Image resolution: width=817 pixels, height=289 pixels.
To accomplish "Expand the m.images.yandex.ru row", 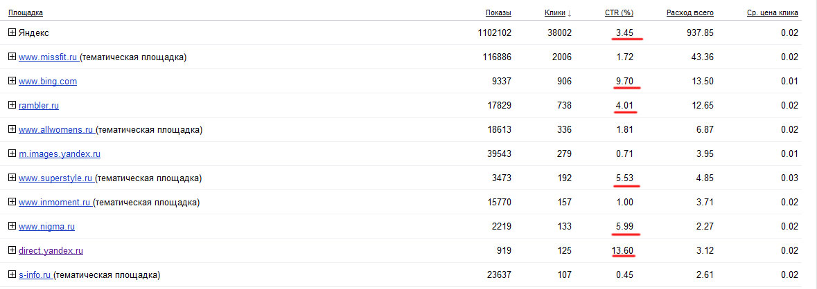I will tap(12, 153).
